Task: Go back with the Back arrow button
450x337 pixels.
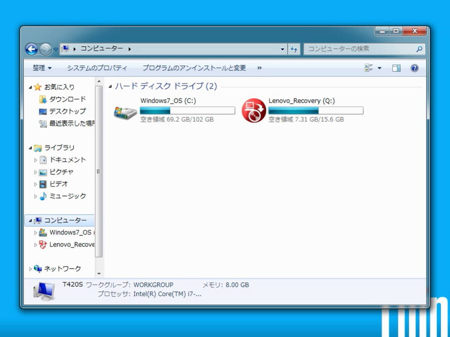Action: [x=31, y=49]
